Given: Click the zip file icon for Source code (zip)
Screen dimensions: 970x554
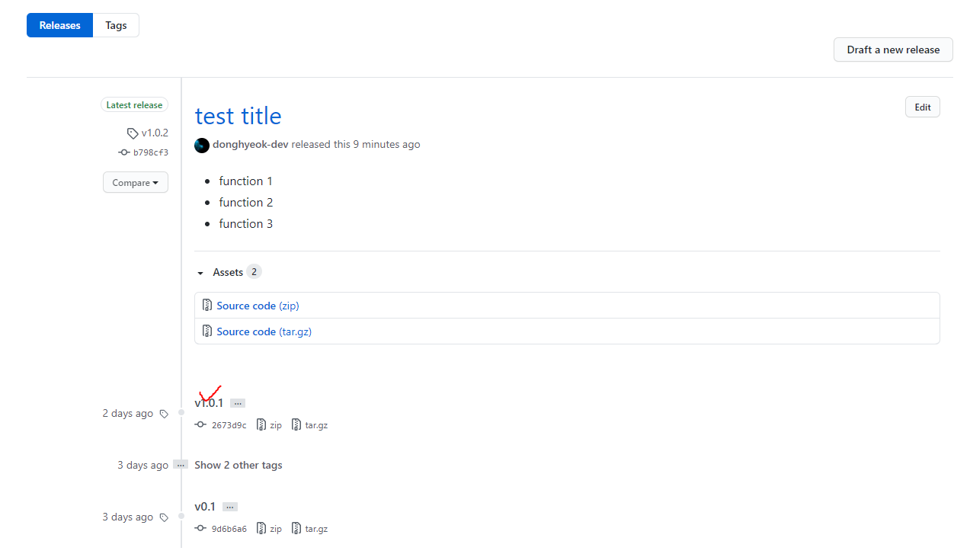Looking at the screenshot, I should [x=207, y=306].
